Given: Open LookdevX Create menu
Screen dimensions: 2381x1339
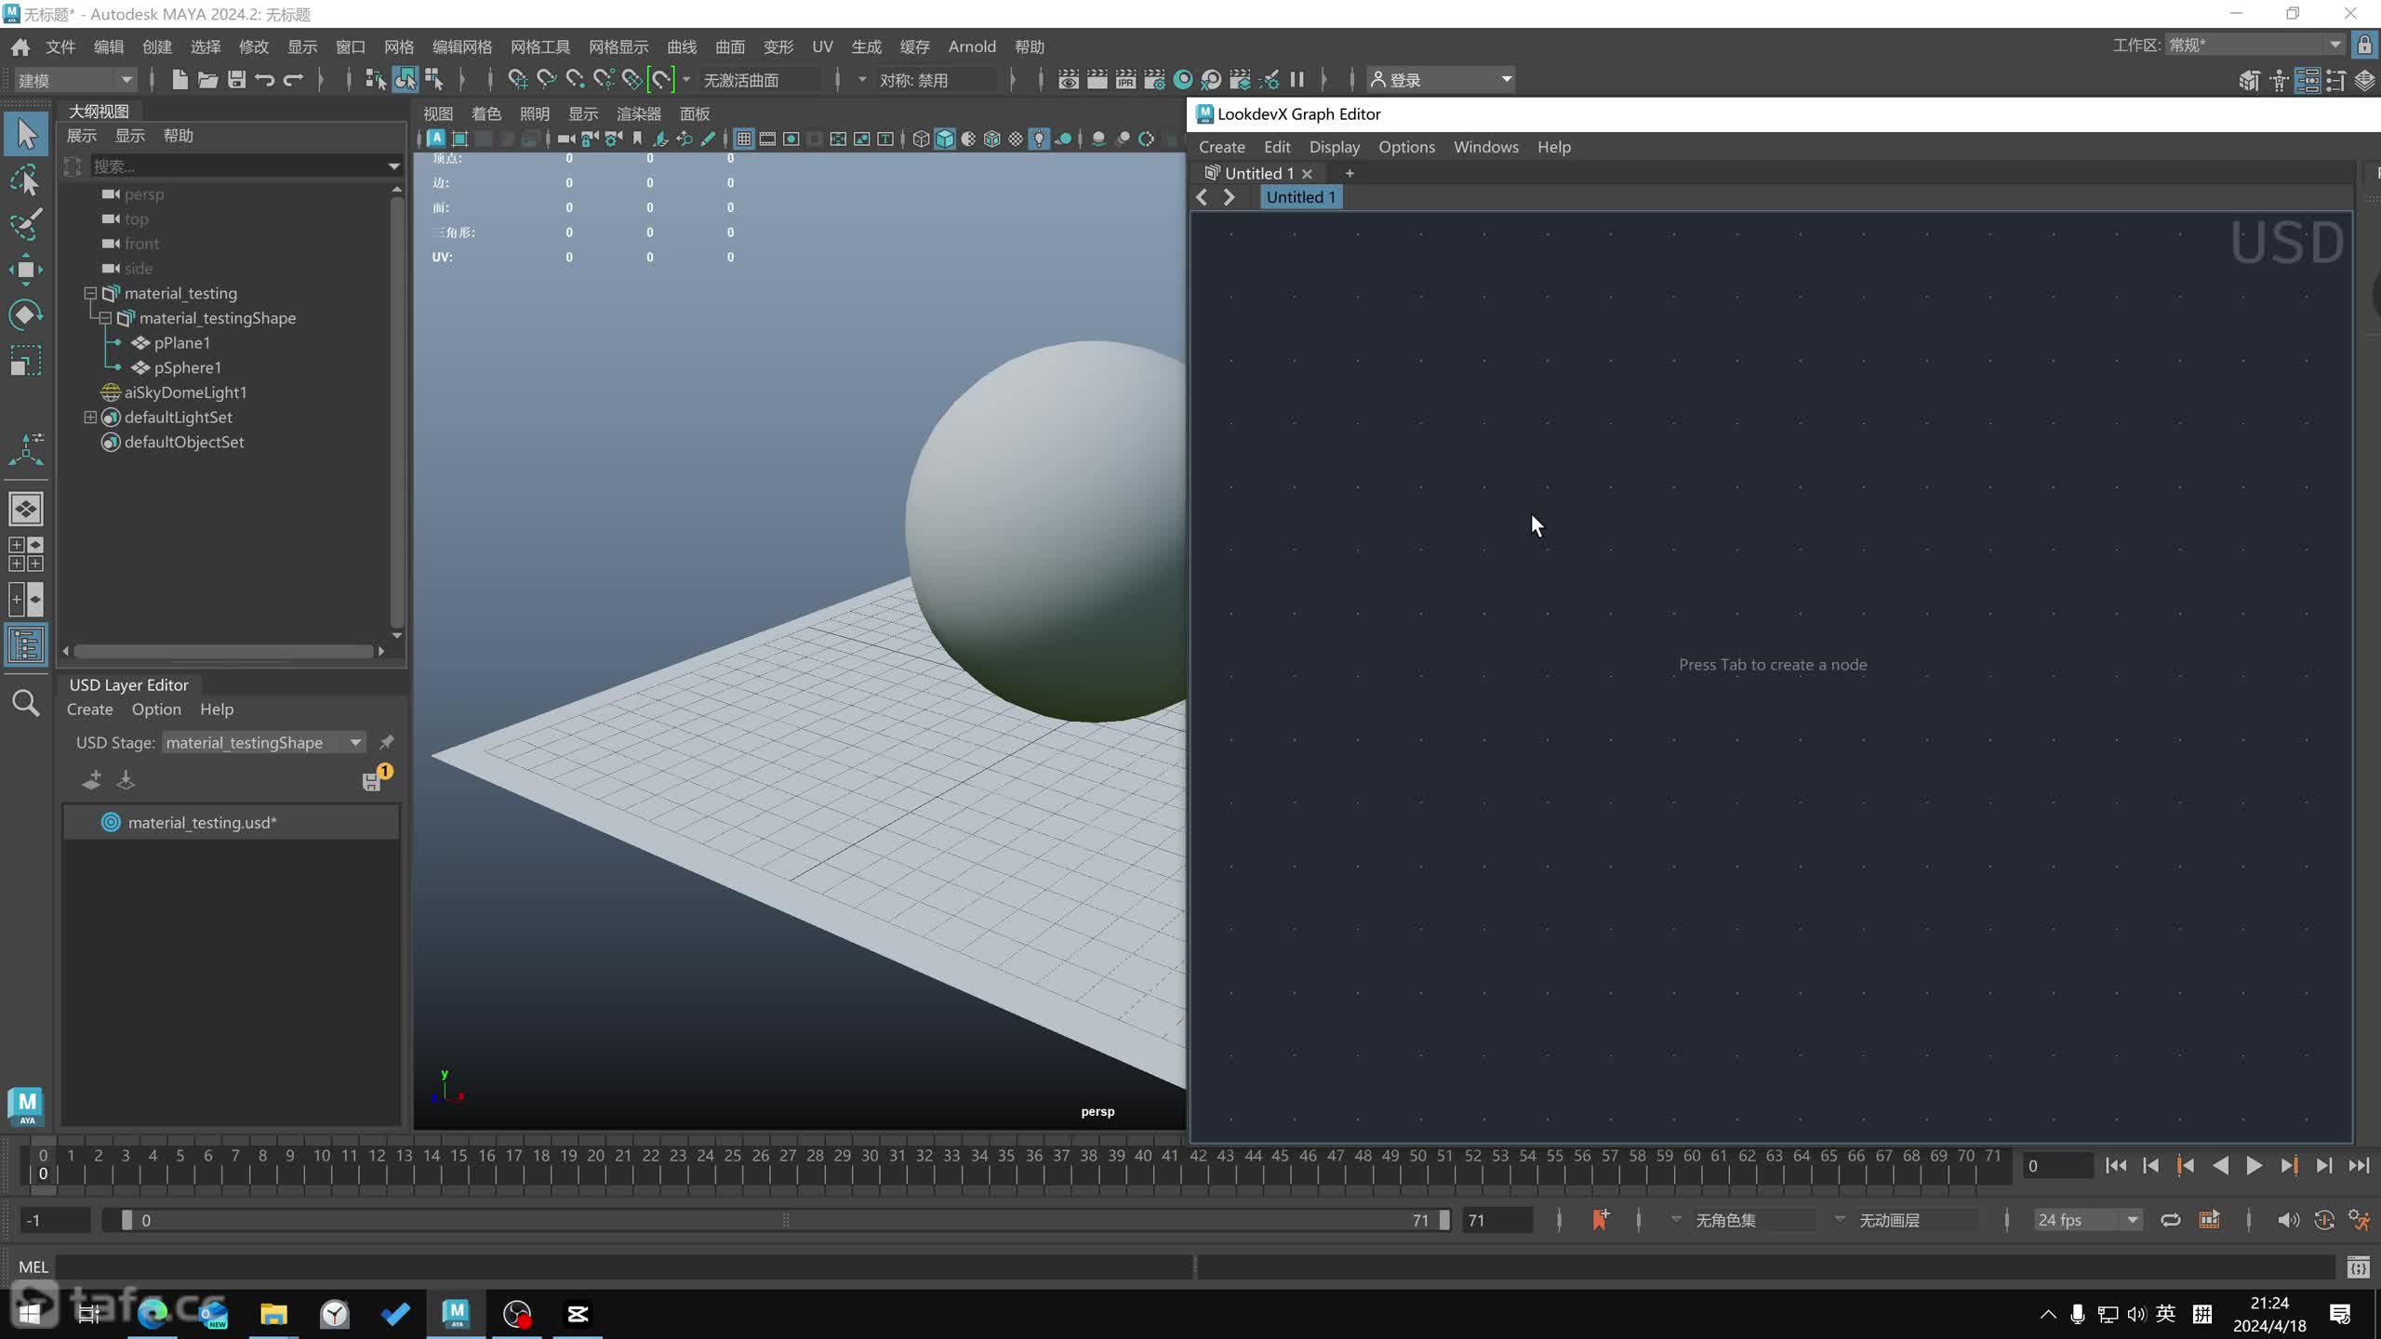Looking at the screenshot, I should pos(1221,147).
